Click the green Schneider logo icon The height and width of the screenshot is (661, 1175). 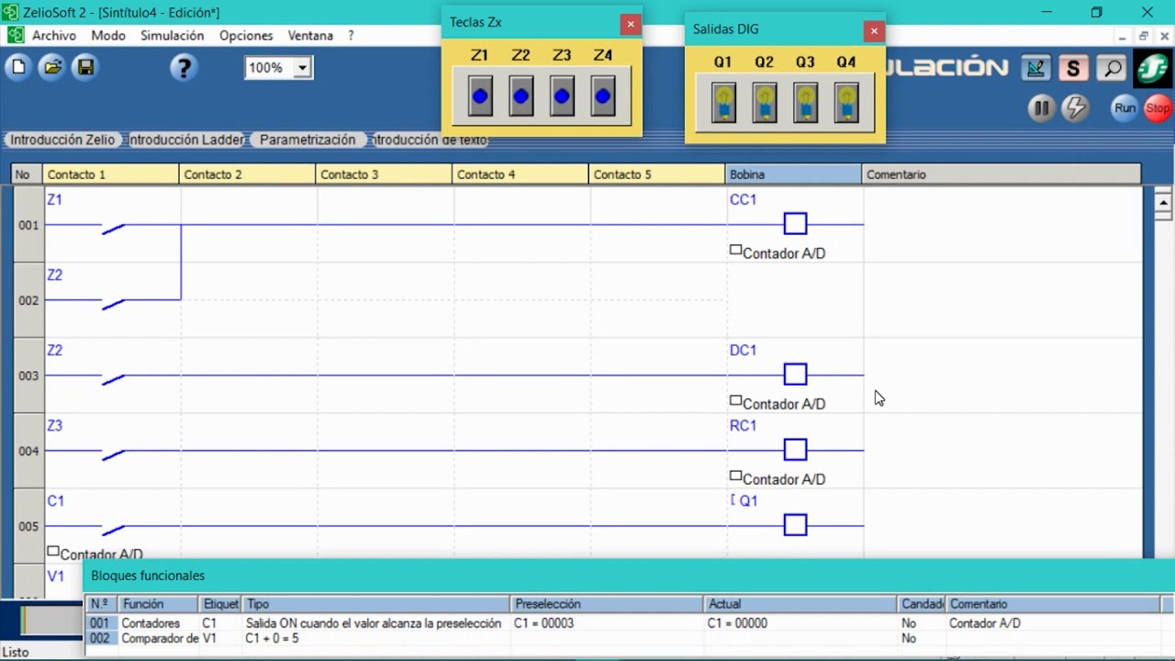pos(1151,68)
